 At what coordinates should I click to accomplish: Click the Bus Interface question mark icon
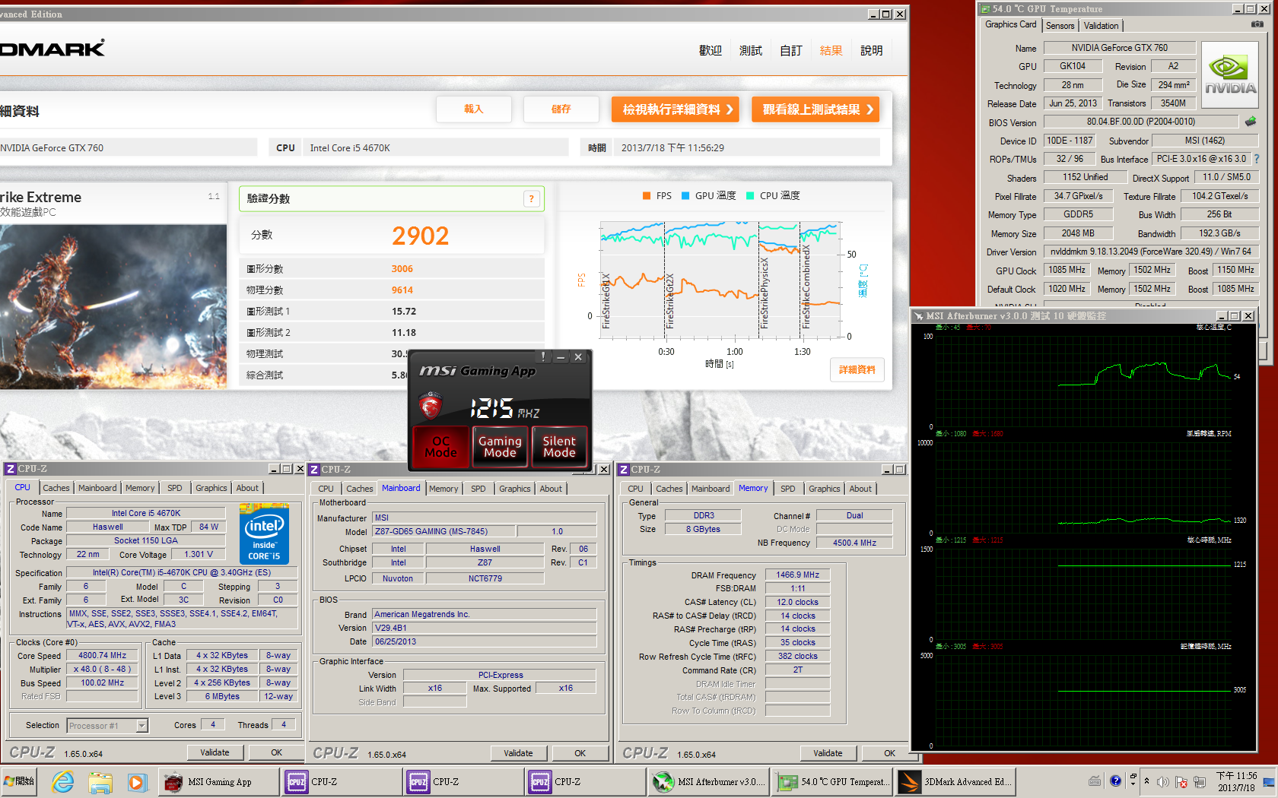1257,159
